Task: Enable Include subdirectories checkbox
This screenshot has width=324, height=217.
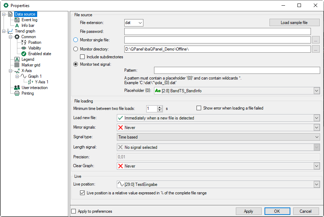Action: 83,57
